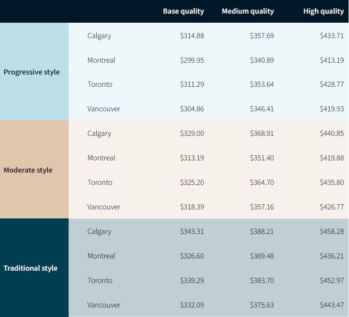Select the $339.29 Toronto base price
Image resolution: width=349 pixels, height=317 pixels.
(192, 281)
